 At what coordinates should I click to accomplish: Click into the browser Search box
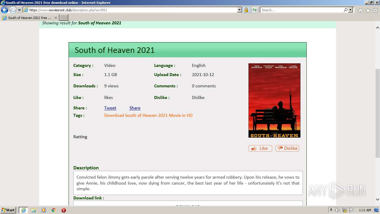[301, 10]
